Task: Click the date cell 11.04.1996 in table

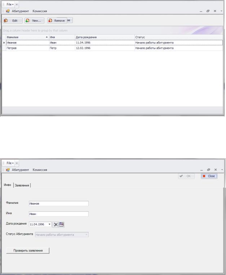Action: (105, 43)
